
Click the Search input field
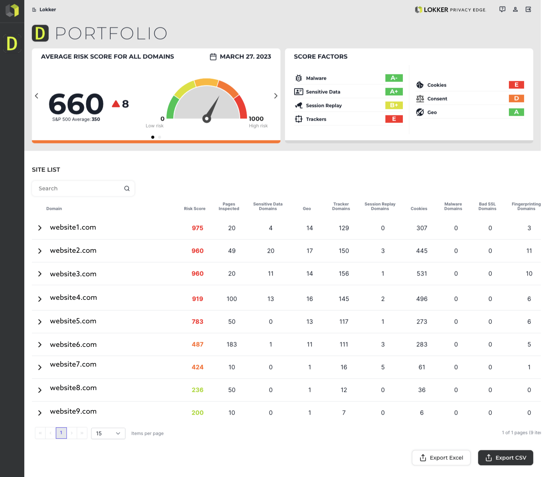pyautogui.click(x=76, y=188)
